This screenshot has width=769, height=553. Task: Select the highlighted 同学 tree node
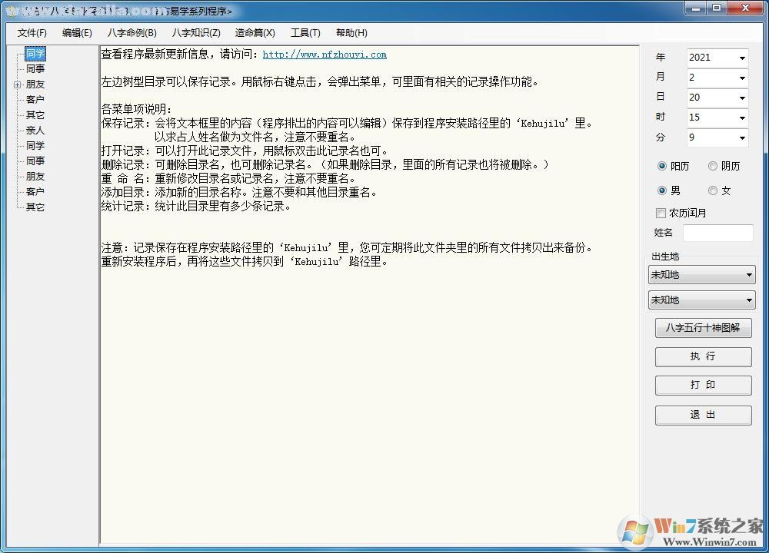point(35,54)
